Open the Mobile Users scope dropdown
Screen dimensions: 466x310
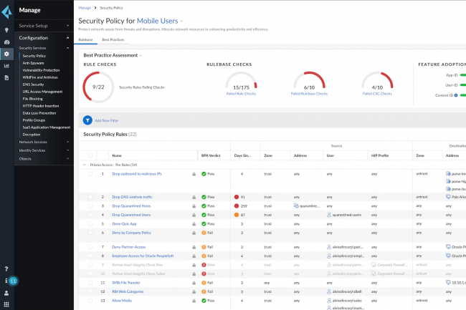183,22
